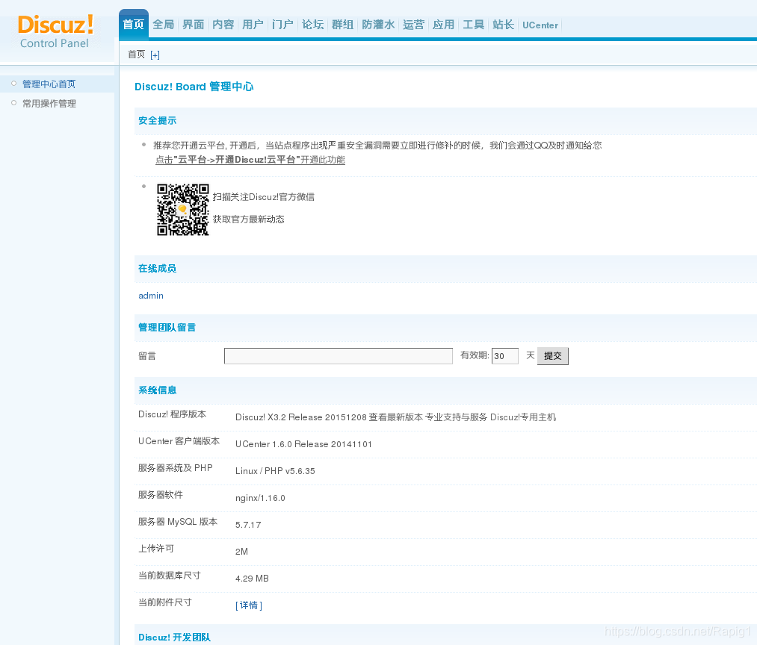This screenshot has width=757, height=645.
Task: Open the 查看最新版本 link
Action: click(x=396, y=417)
